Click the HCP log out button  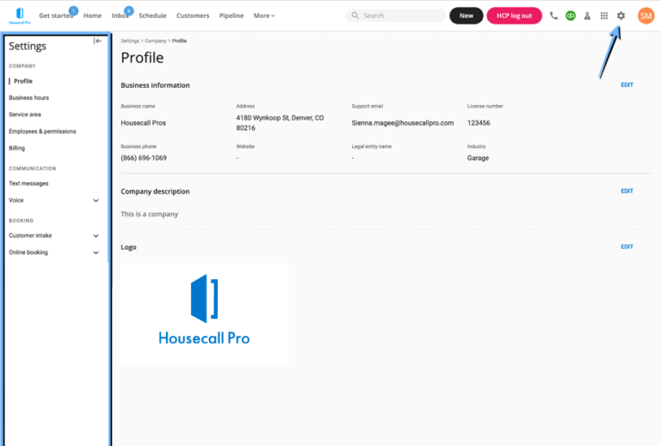click(514, 15)
